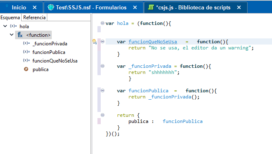Collapse the <function> node in outline

click(12, 35)
